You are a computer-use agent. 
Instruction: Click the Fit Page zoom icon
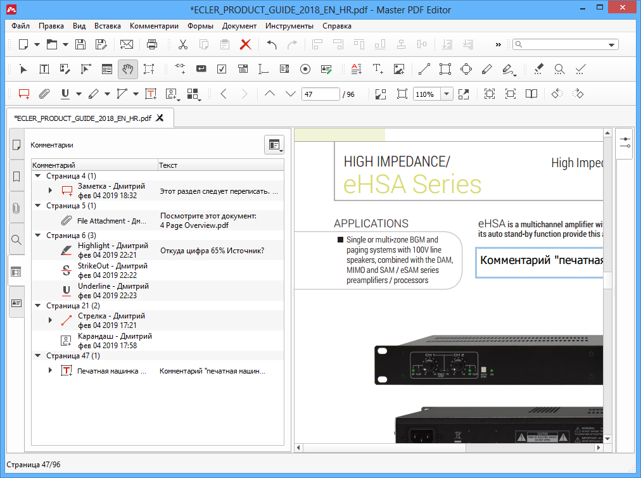point(402,94)
